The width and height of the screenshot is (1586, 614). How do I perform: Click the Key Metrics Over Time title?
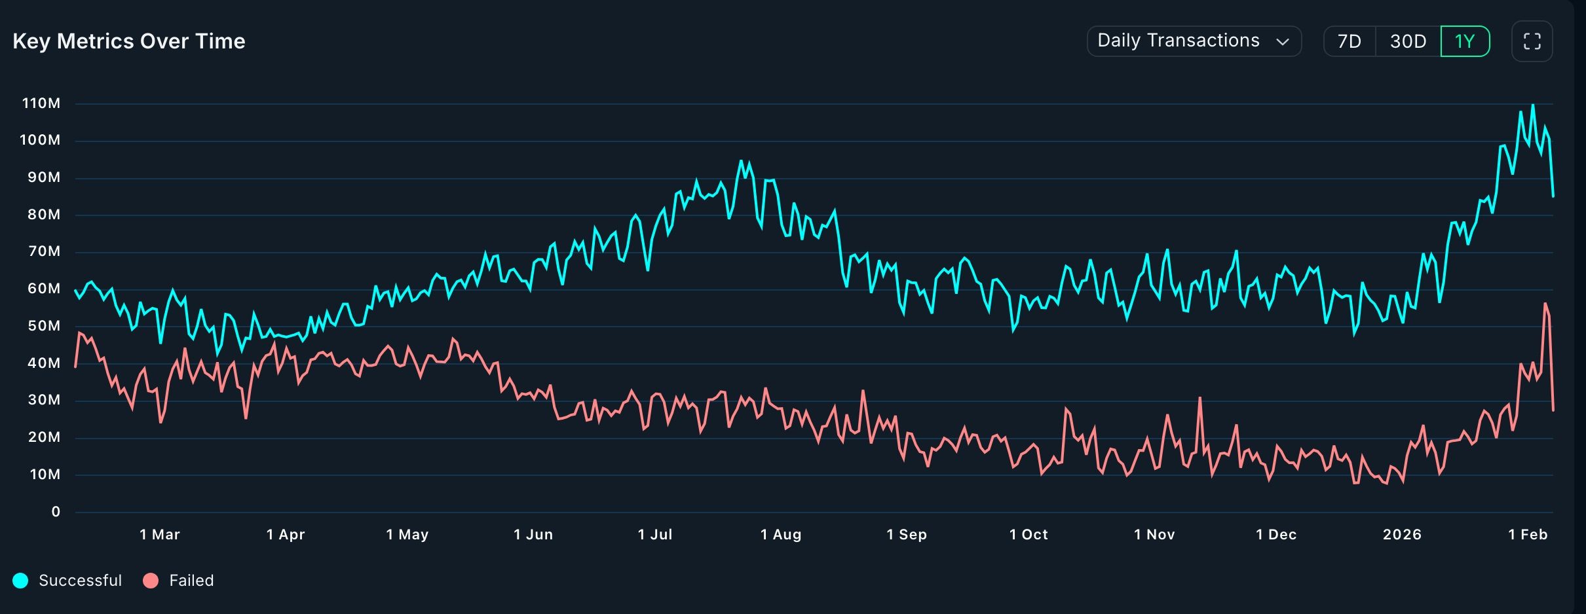click(x=128, y=41)
